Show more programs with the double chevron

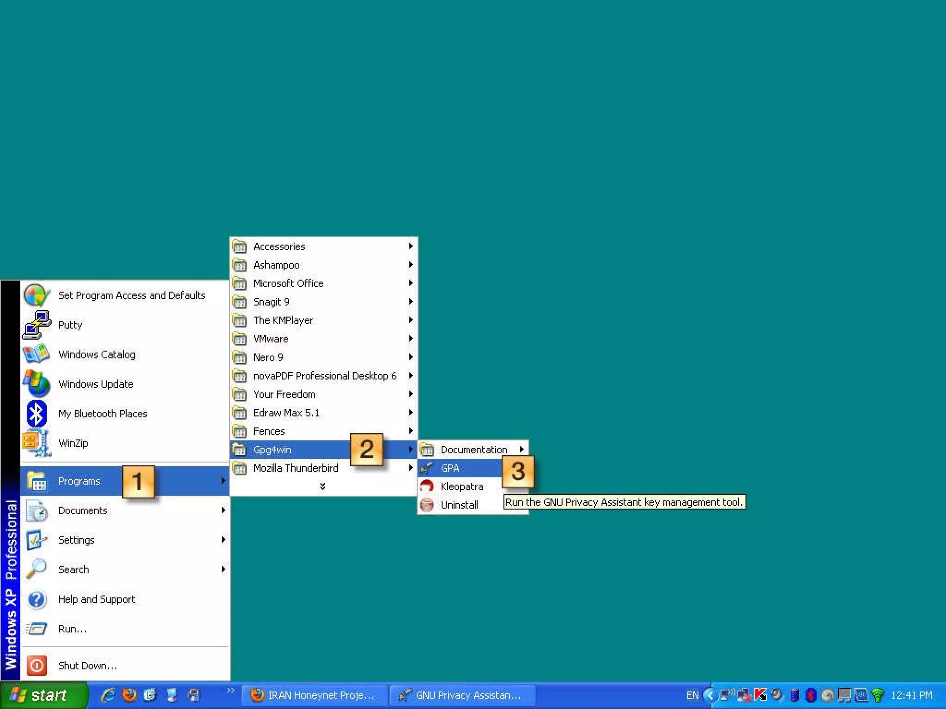(322, 487)
